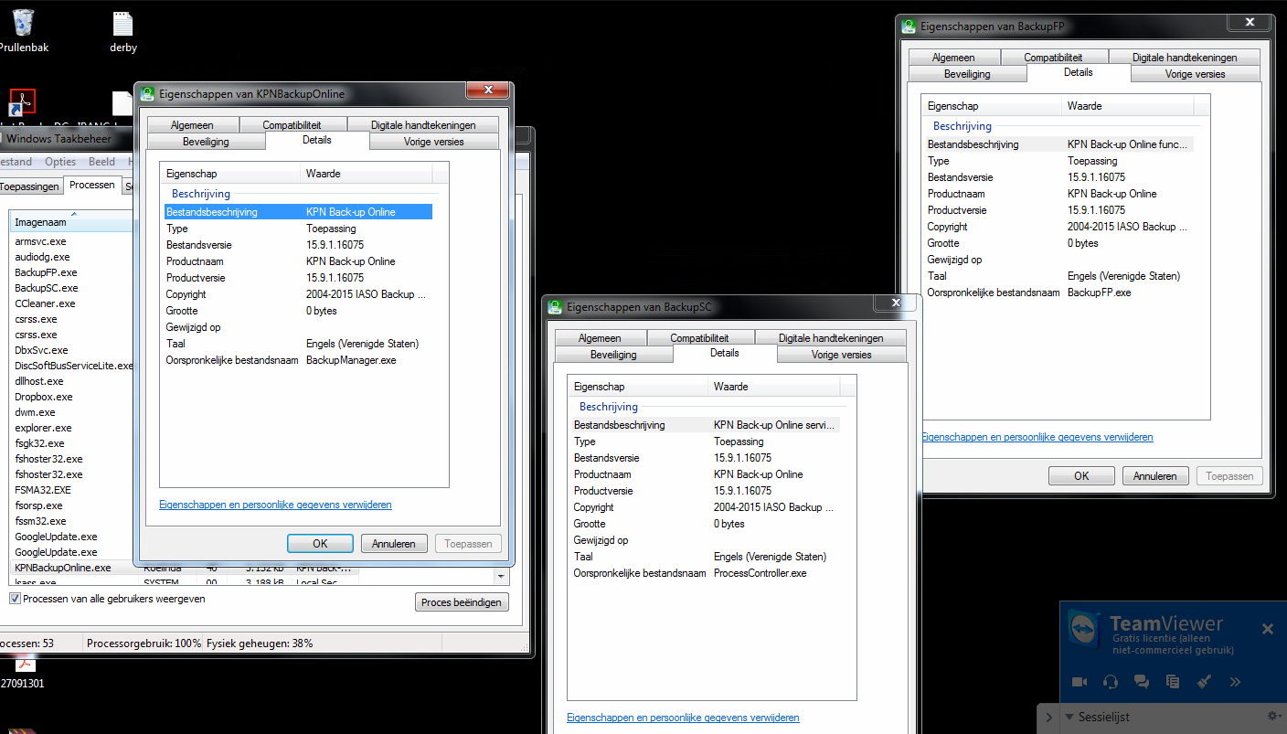1287x734 pixels.
Task: Select BackupSC.exe process in Taakbeheer
Action: click(46, 288)
